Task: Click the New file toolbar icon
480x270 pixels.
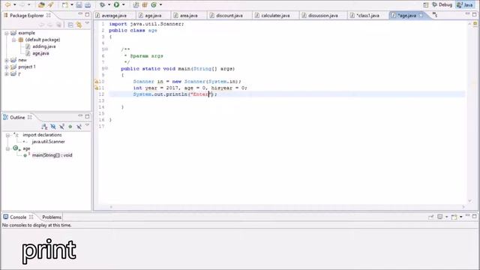Action: [x=64, y=5]
